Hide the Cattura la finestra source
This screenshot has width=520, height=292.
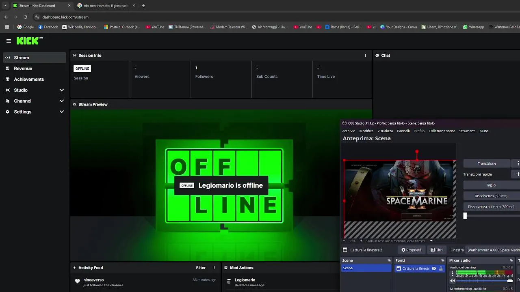[434, 268]
